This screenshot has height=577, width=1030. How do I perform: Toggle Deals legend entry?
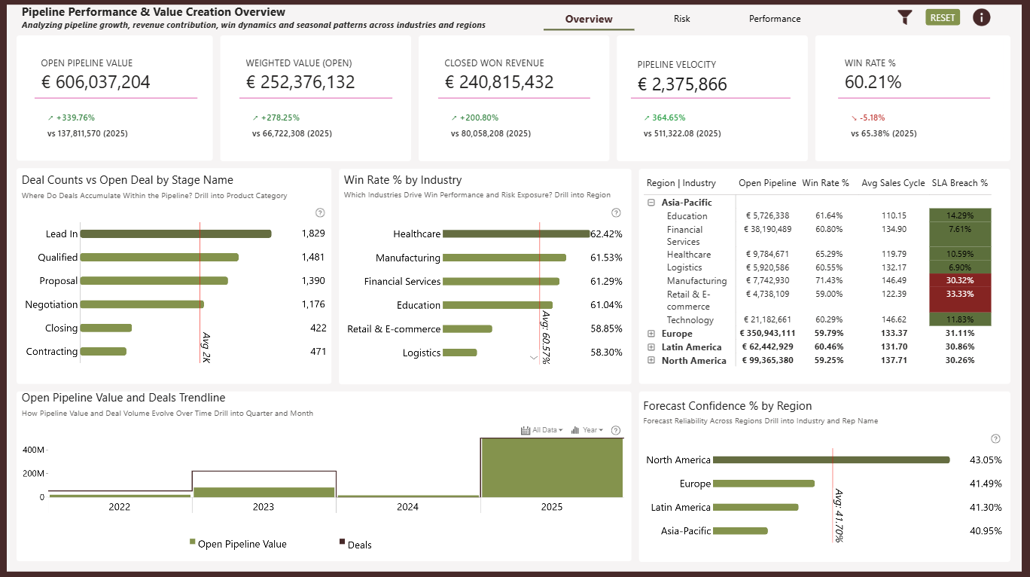click(355, 544)
